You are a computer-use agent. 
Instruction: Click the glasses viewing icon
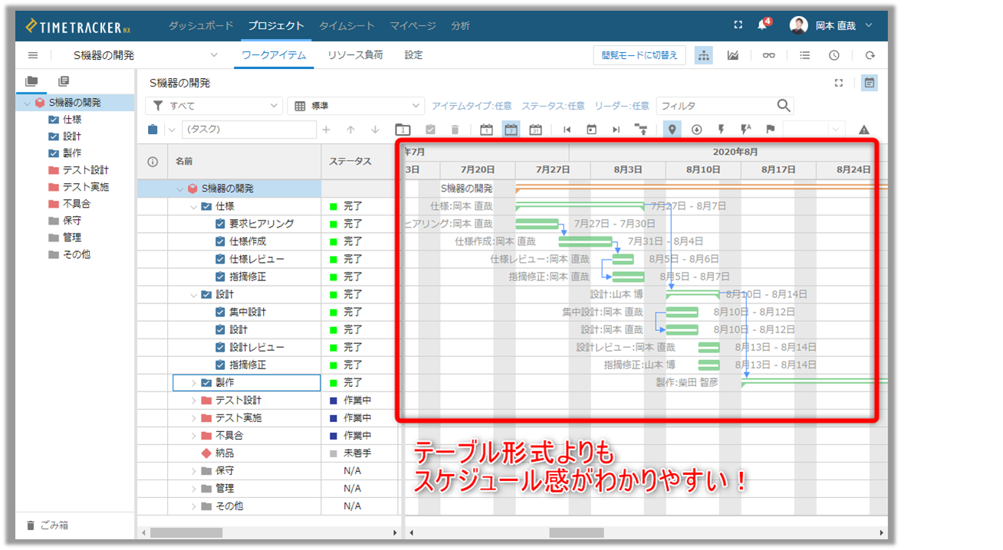pyautogui.click(x=768, y=55)
